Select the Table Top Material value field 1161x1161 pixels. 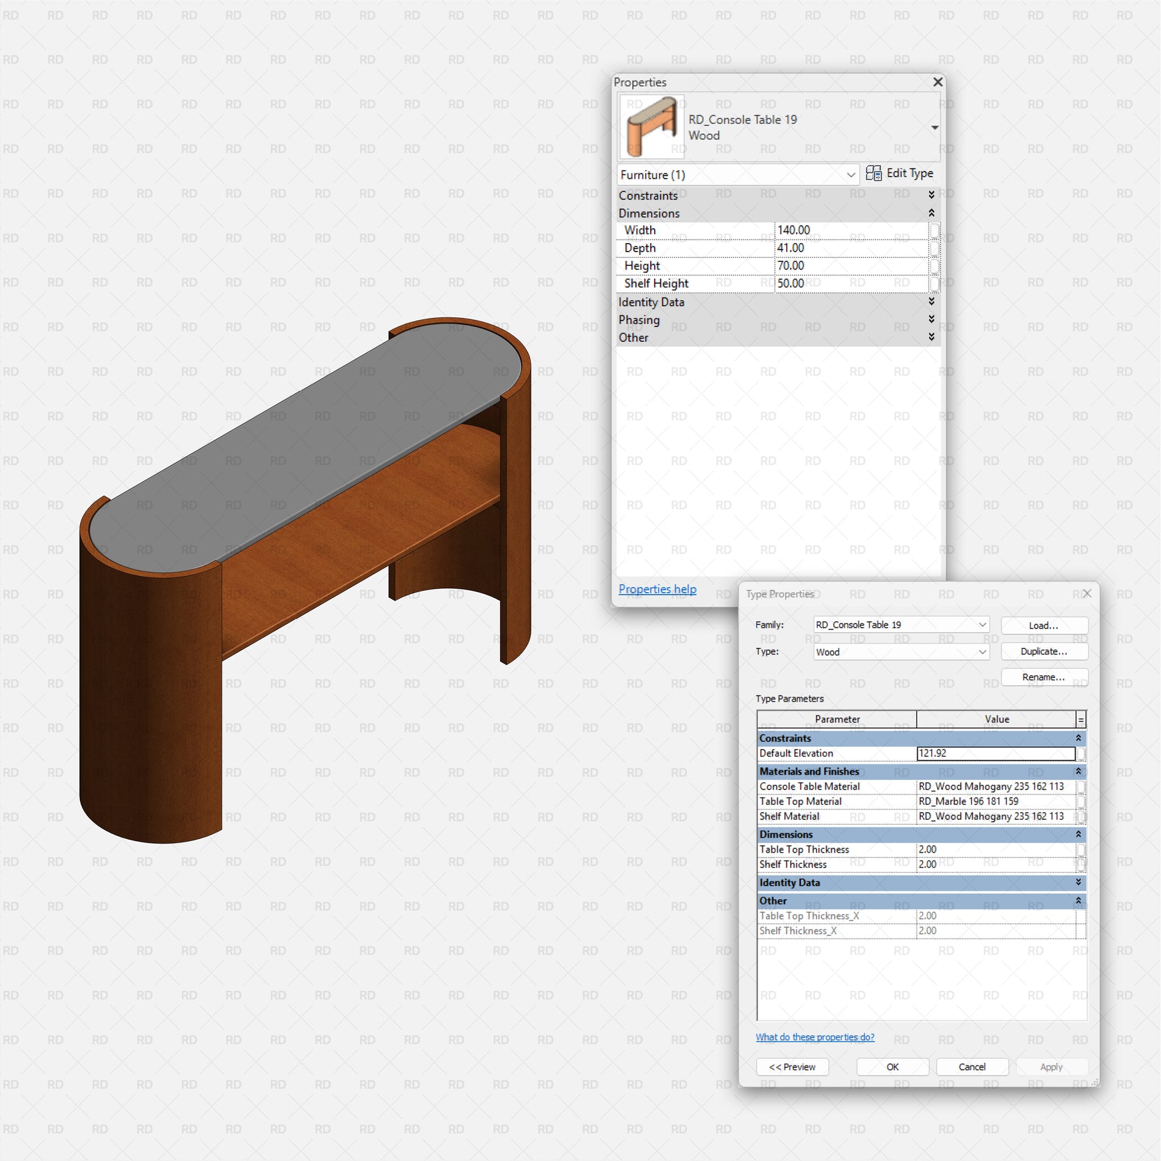996,801
